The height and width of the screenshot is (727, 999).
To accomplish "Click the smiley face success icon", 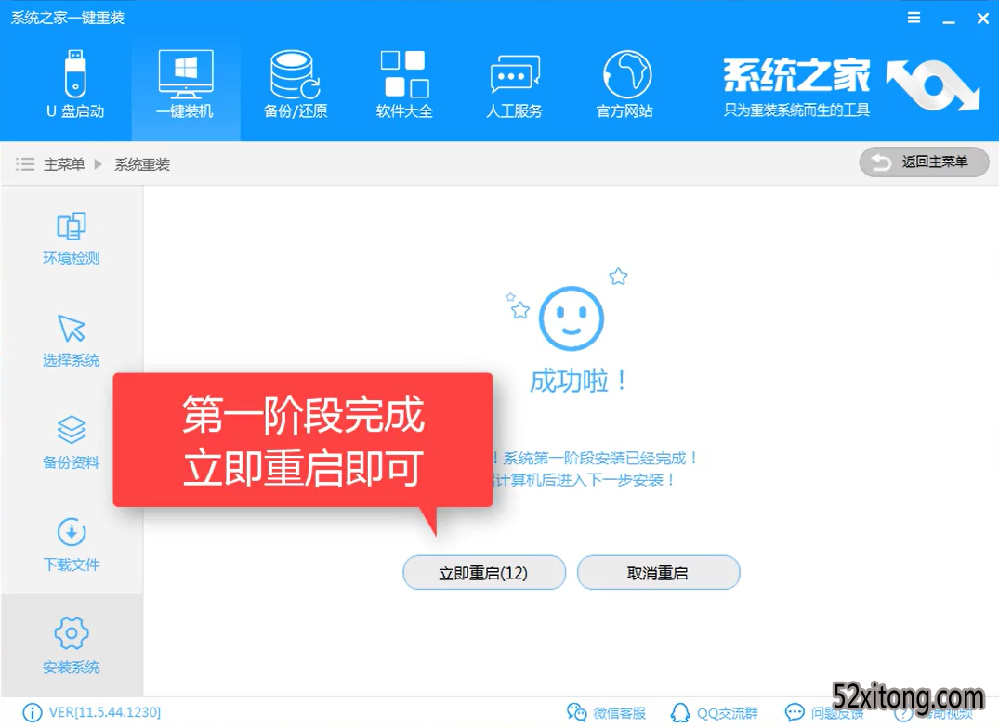I will click(571, 318).
